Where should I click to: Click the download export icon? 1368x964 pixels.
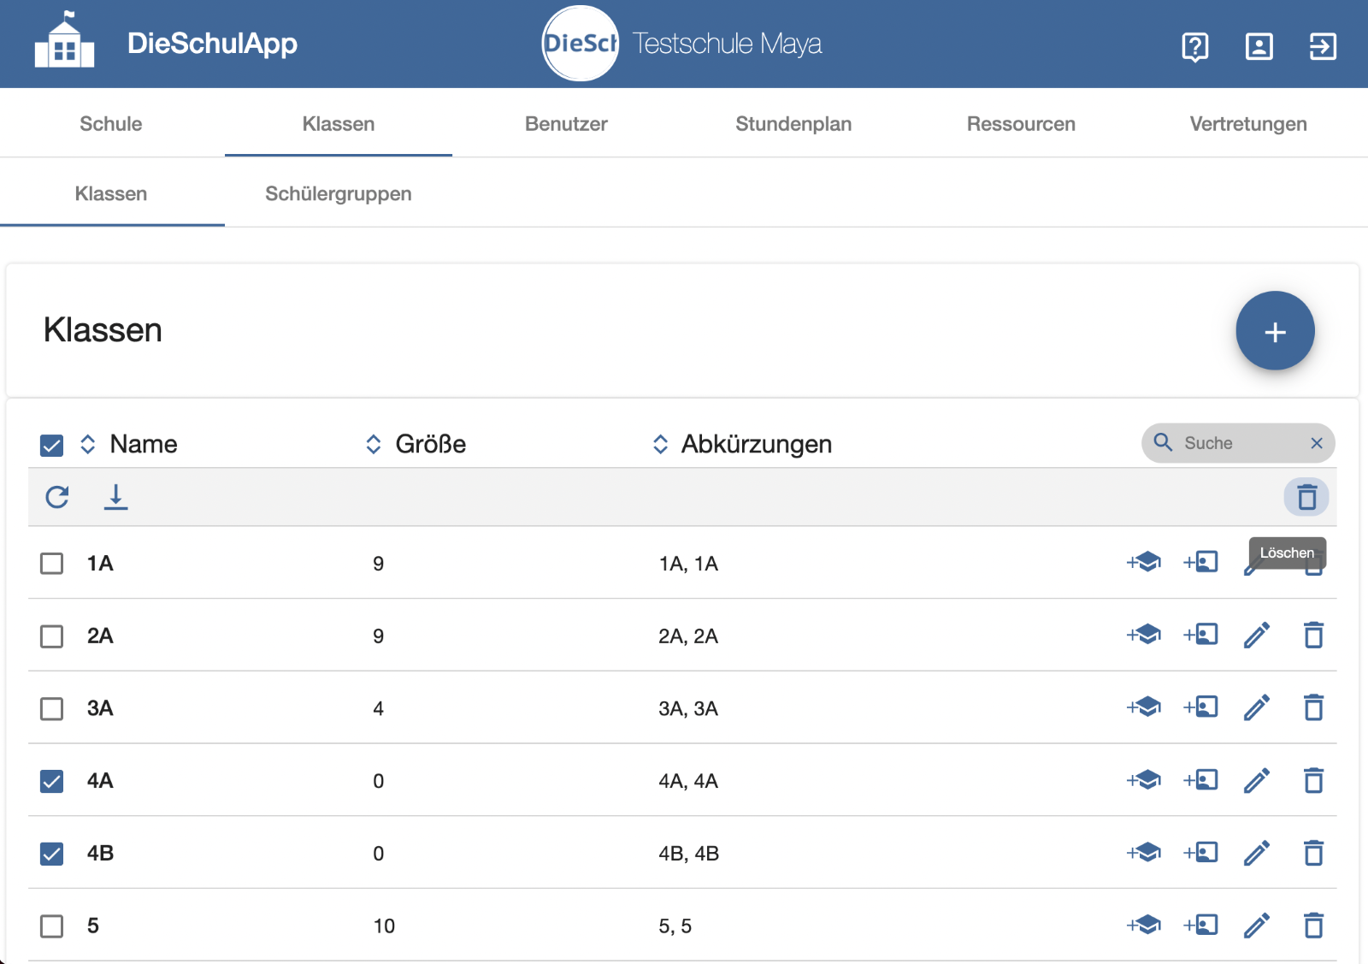coord(115,497)
